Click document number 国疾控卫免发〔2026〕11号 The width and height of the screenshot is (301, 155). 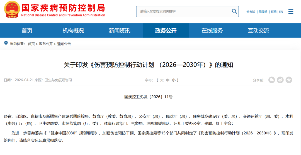click(149, 97)
